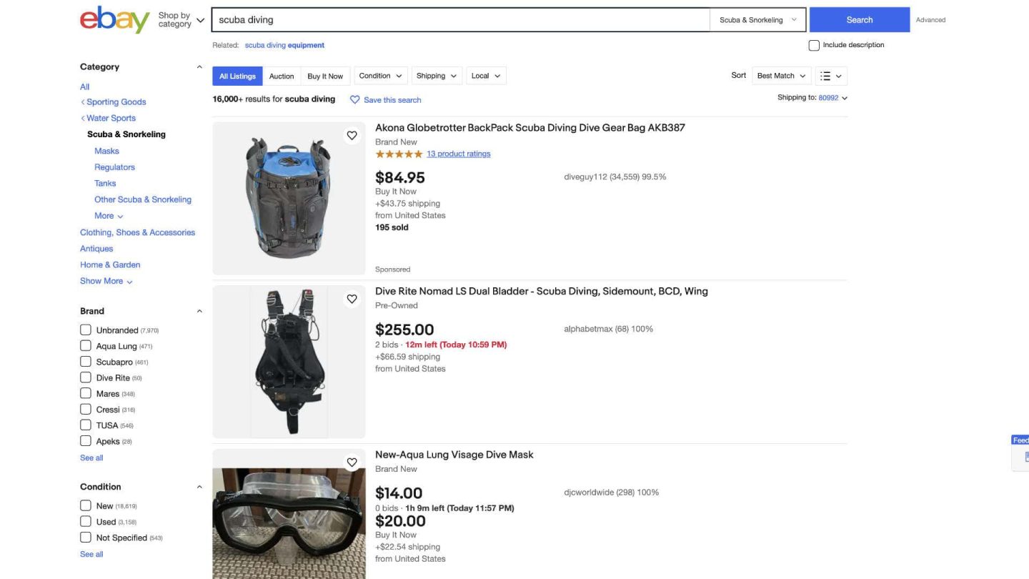The image size is (1029, 579).
Task: Open the Shipping to 80992 dropdown
Action: [829, 97]
